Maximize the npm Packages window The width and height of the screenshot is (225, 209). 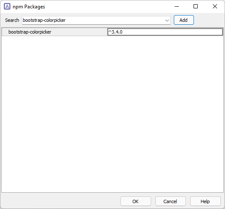coord(196,6)
